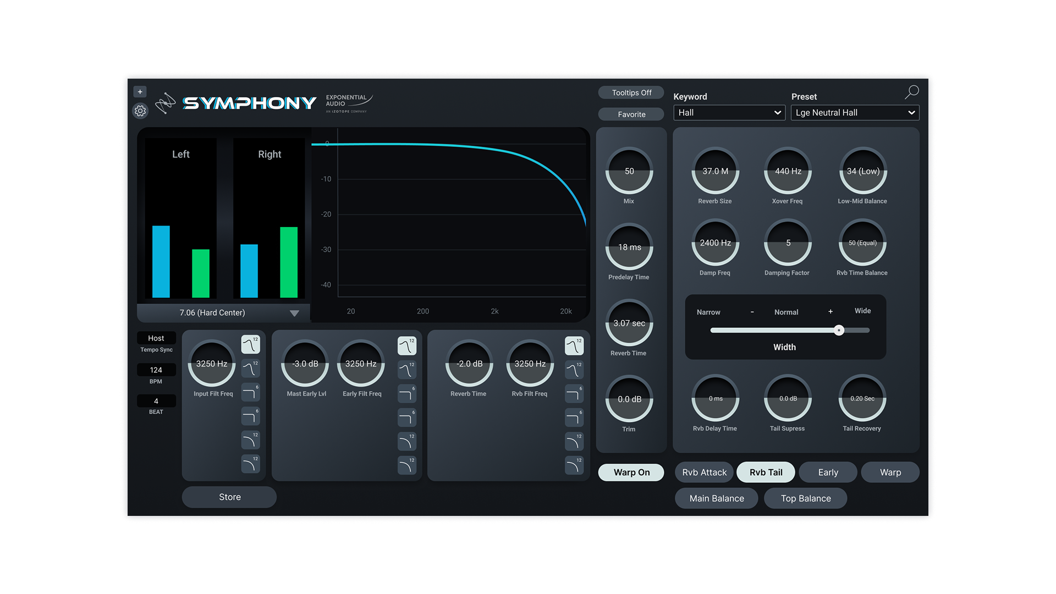Screen dimensions: 1056x594
Task: Select bottom filter shape icon beside Early Filt Freq
Action: pyautogui.click(x=407, y=466)
